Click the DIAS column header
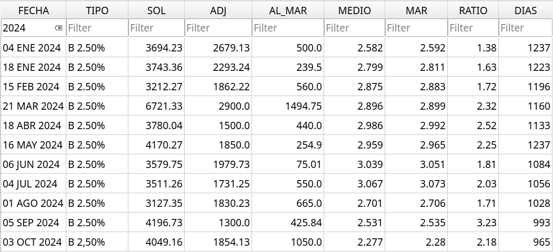This screenshot has width=553, height=252. (526, 10)
